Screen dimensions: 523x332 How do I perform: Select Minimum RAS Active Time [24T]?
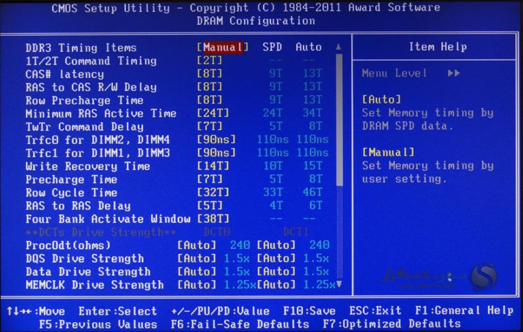click(213, 113)
